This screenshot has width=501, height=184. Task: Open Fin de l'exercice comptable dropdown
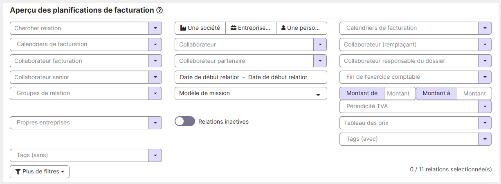pyautogui.click(x=485, y=77)
